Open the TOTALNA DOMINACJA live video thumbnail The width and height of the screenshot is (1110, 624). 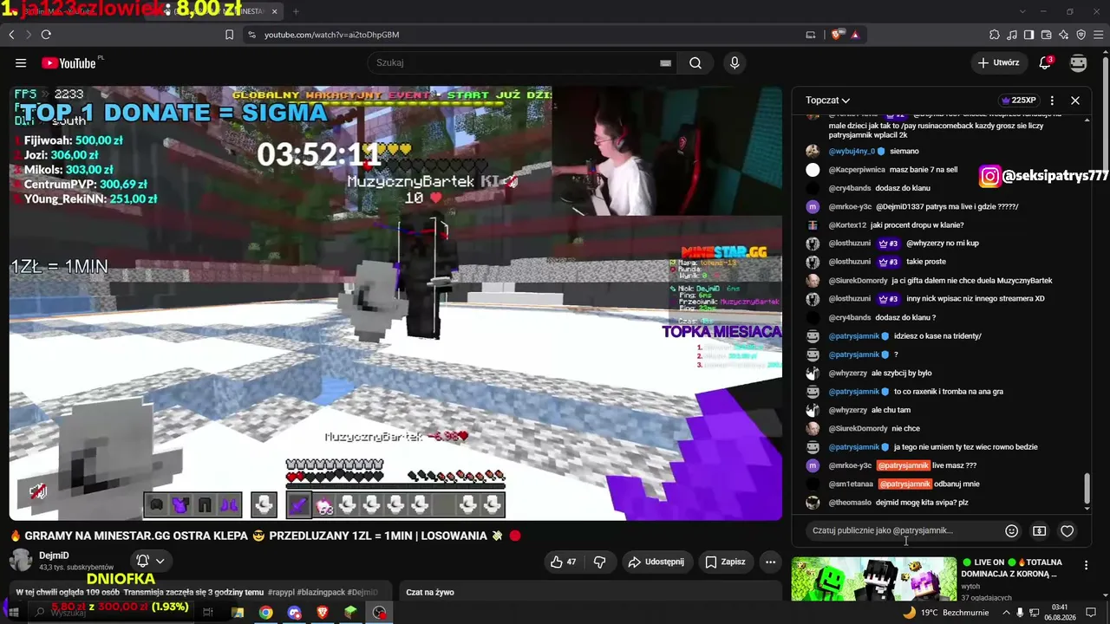873,579
